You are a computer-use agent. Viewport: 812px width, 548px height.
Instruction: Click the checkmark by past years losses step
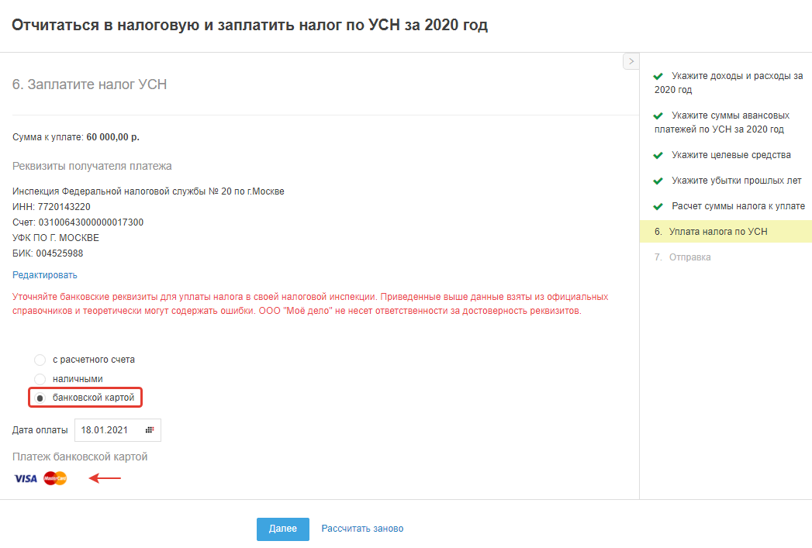(x=658, y=181)
